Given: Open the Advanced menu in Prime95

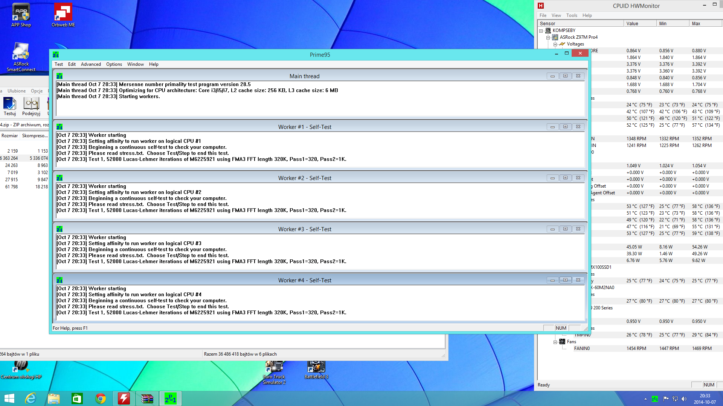Looking at the screenshot, I should [x=91, y=64].
